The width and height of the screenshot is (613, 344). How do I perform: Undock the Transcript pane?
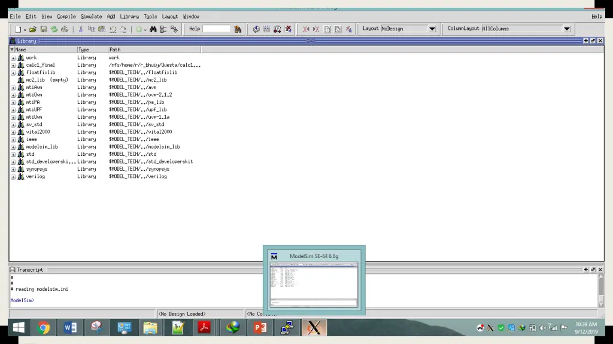[593, 269]
